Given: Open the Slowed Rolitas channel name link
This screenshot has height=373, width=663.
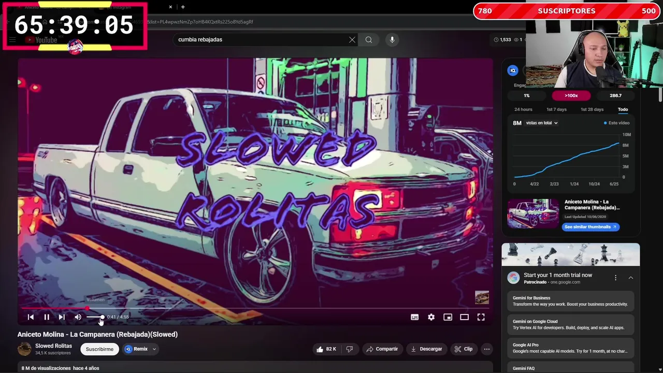Looking at the screenshot, I should [x=53, y=346].
